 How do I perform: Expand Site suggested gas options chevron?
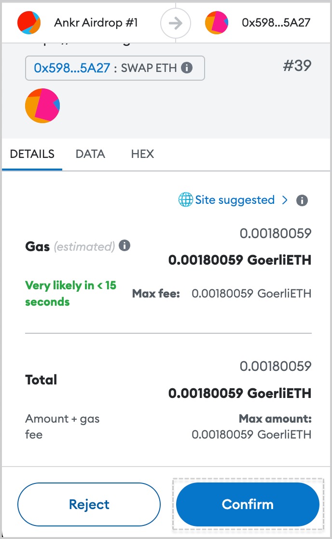click(285, 200)
